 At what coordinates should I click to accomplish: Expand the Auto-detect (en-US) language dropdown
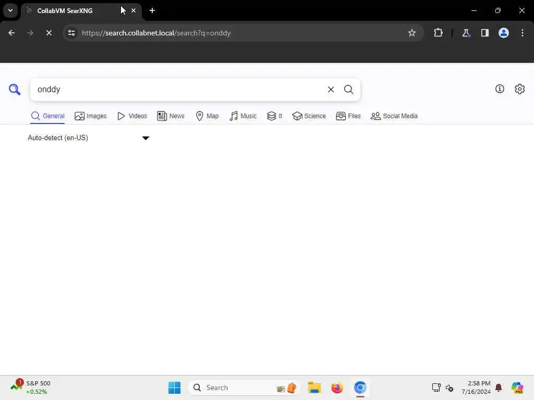[x=89, y=137]
